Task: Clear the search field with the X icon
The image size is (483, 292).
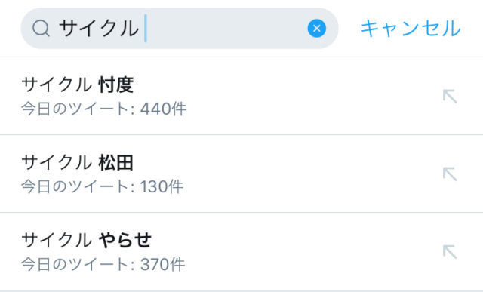Action: tap(317, 29)
